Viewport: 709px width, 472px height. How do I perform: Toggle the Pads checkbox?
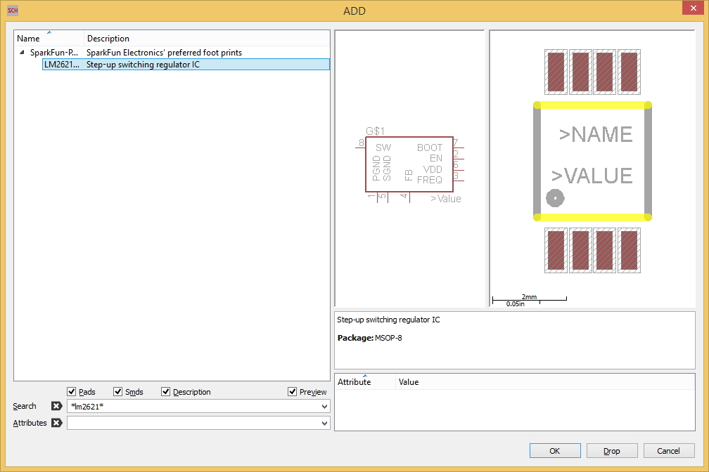click(x=72, y=392)
